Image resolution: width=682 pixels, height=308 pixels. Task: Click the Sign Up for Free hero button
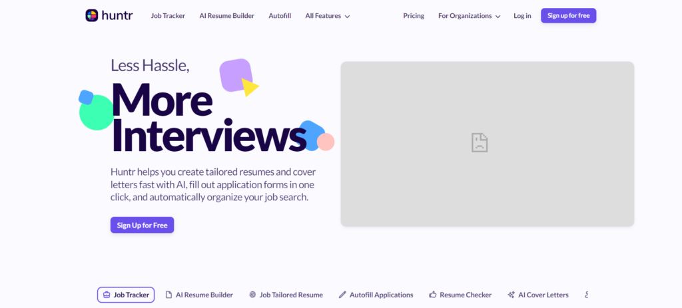[142, 225]
